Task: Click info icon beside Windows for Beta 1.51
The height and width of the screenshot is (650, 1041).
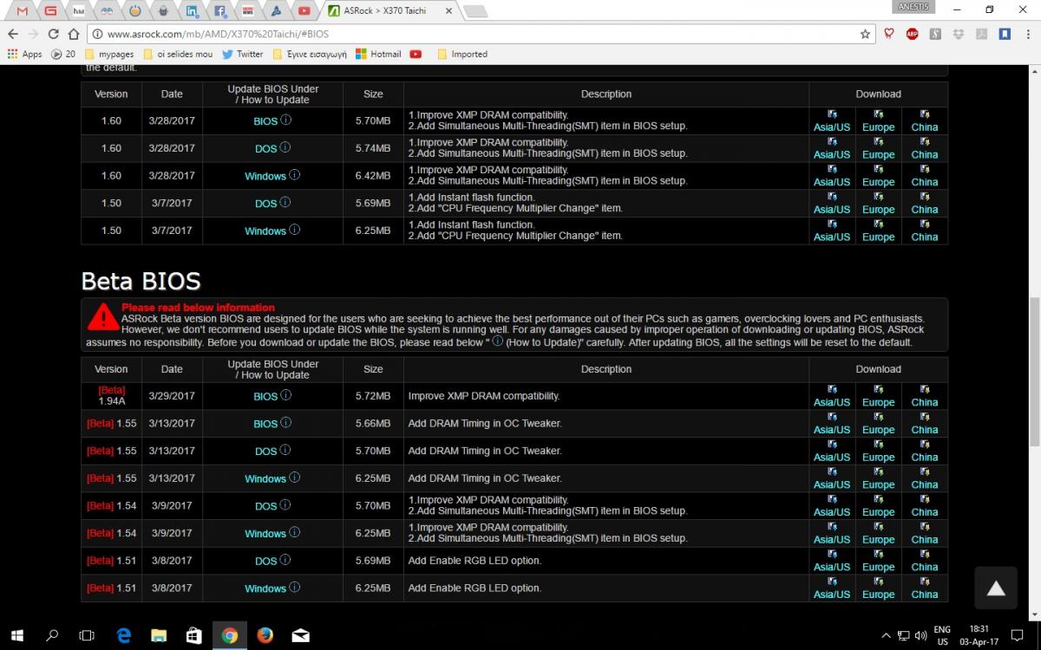Action: [294, 588]
